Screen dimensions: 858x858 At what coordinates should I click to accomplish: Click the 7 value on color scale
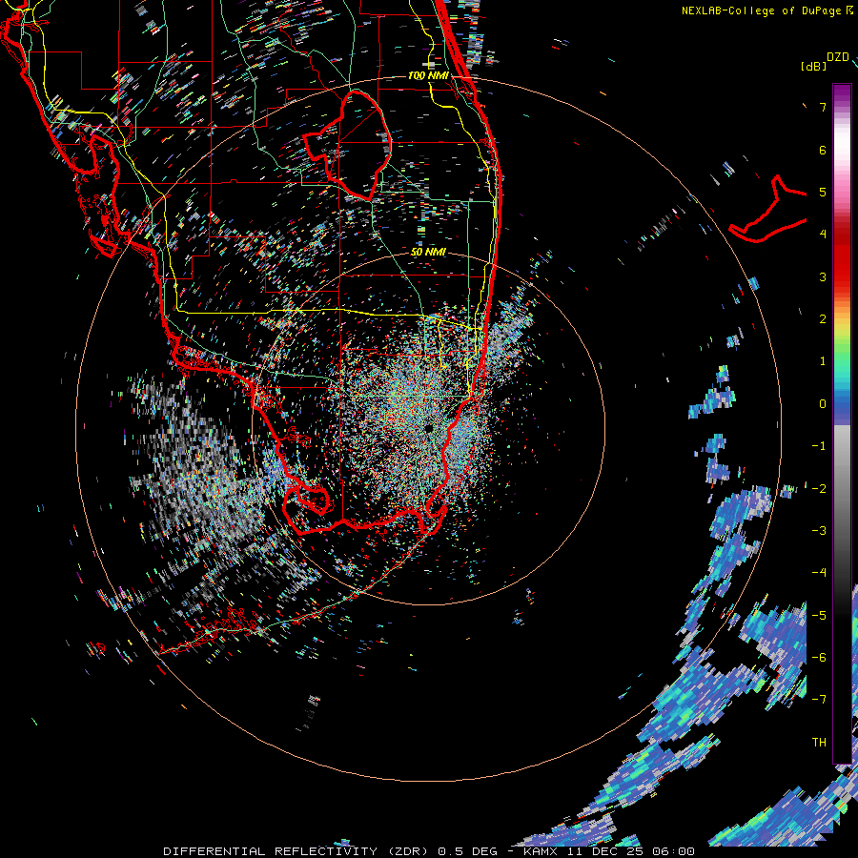click(x=823, y=107)
